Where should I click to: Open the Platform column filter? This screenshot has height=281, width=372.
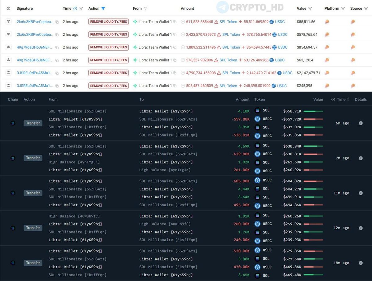pyautogui.click(x=343, y=9)
